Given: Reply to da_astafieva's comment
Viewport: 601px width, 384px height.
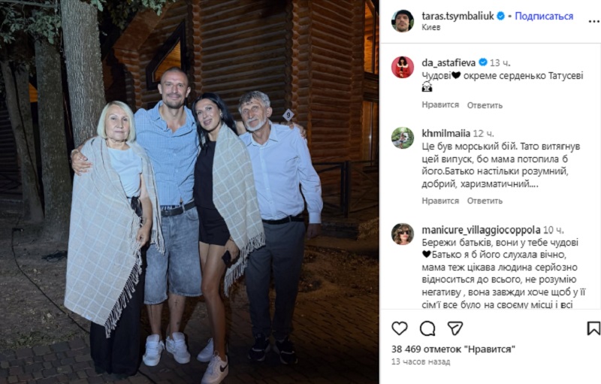Looking at the screenshot, I should [485, 105].
